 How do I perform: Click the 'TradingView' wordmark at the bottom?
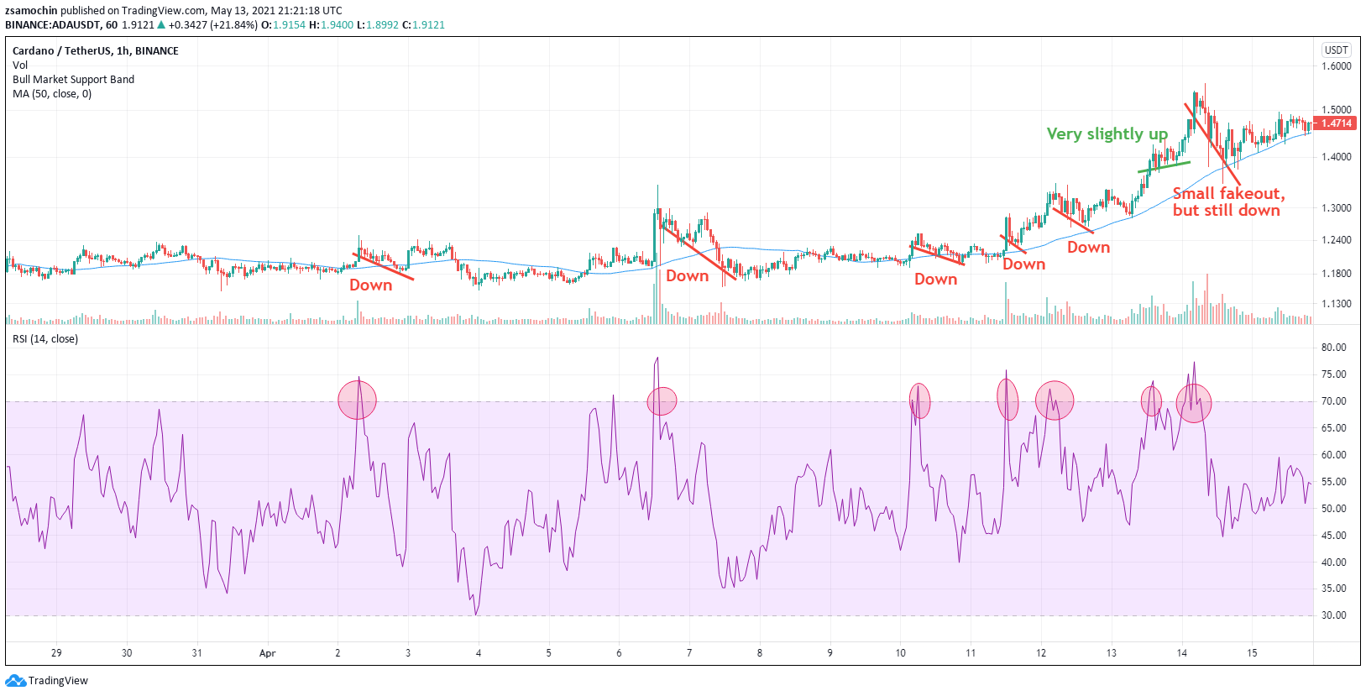pyautogui.click(x=58, y=681)
